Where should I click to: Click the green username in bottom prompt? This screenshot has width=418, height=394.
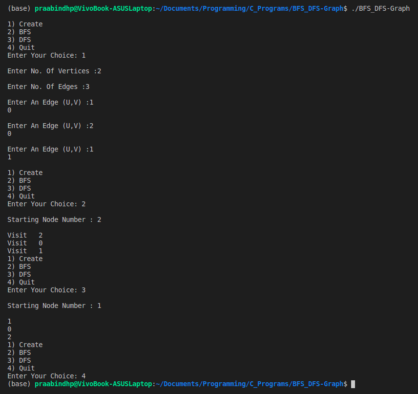tap(93, 384)
